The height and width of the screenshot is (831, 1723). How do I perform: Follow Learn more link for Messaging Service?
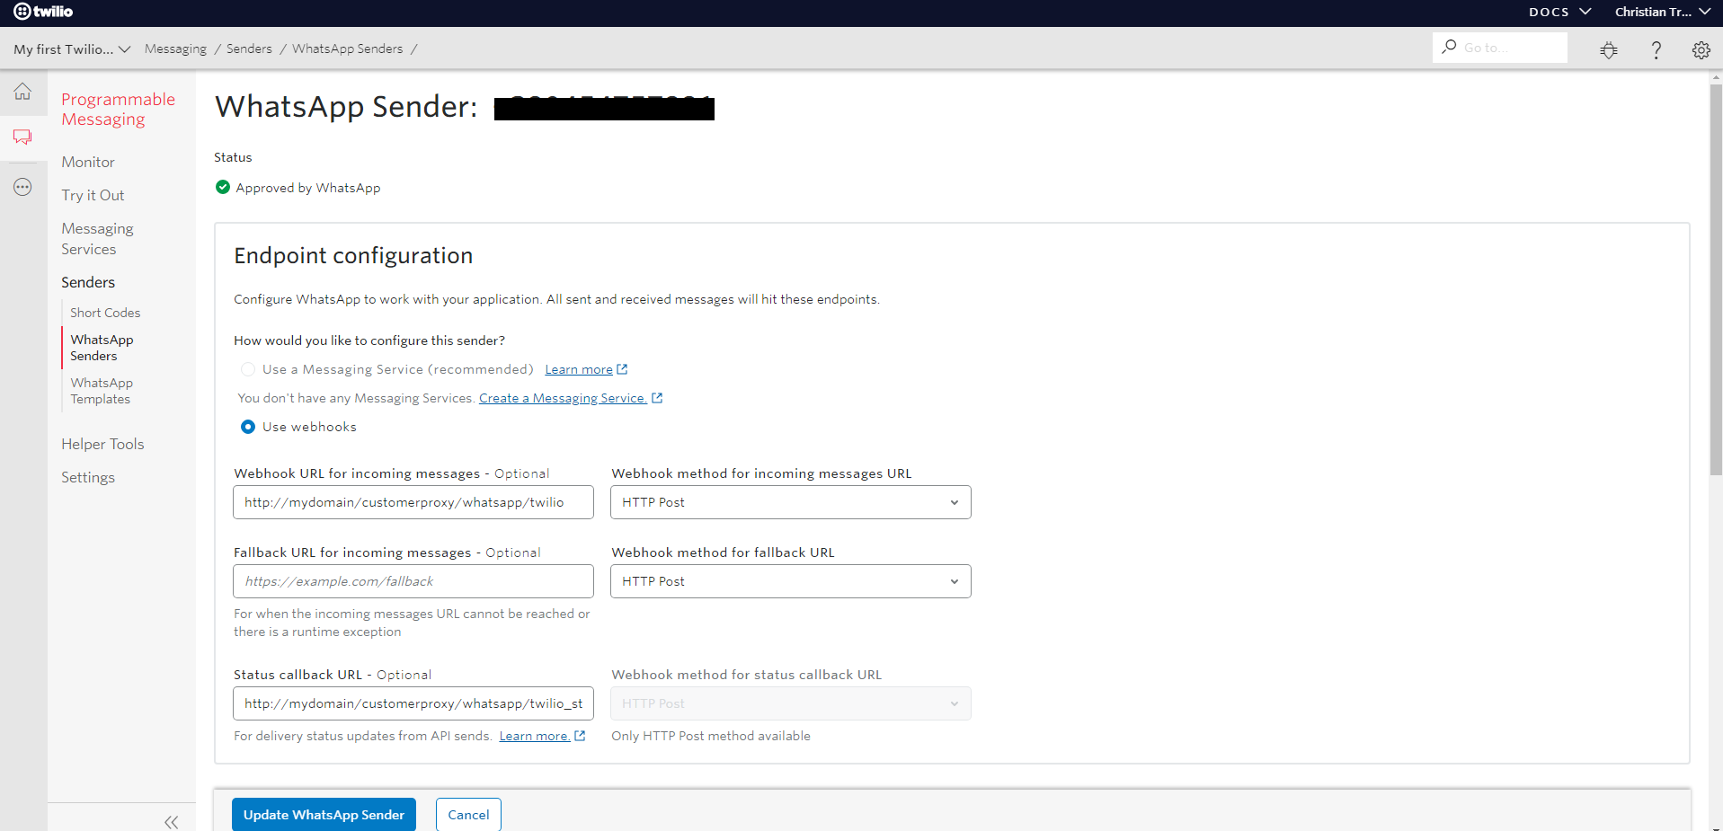[x=579, y=369]
